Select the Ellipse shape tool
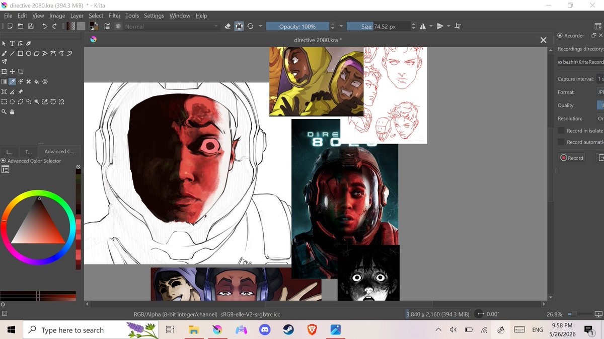The height and width of the screenshot is (339, 604). pos(29,53)
